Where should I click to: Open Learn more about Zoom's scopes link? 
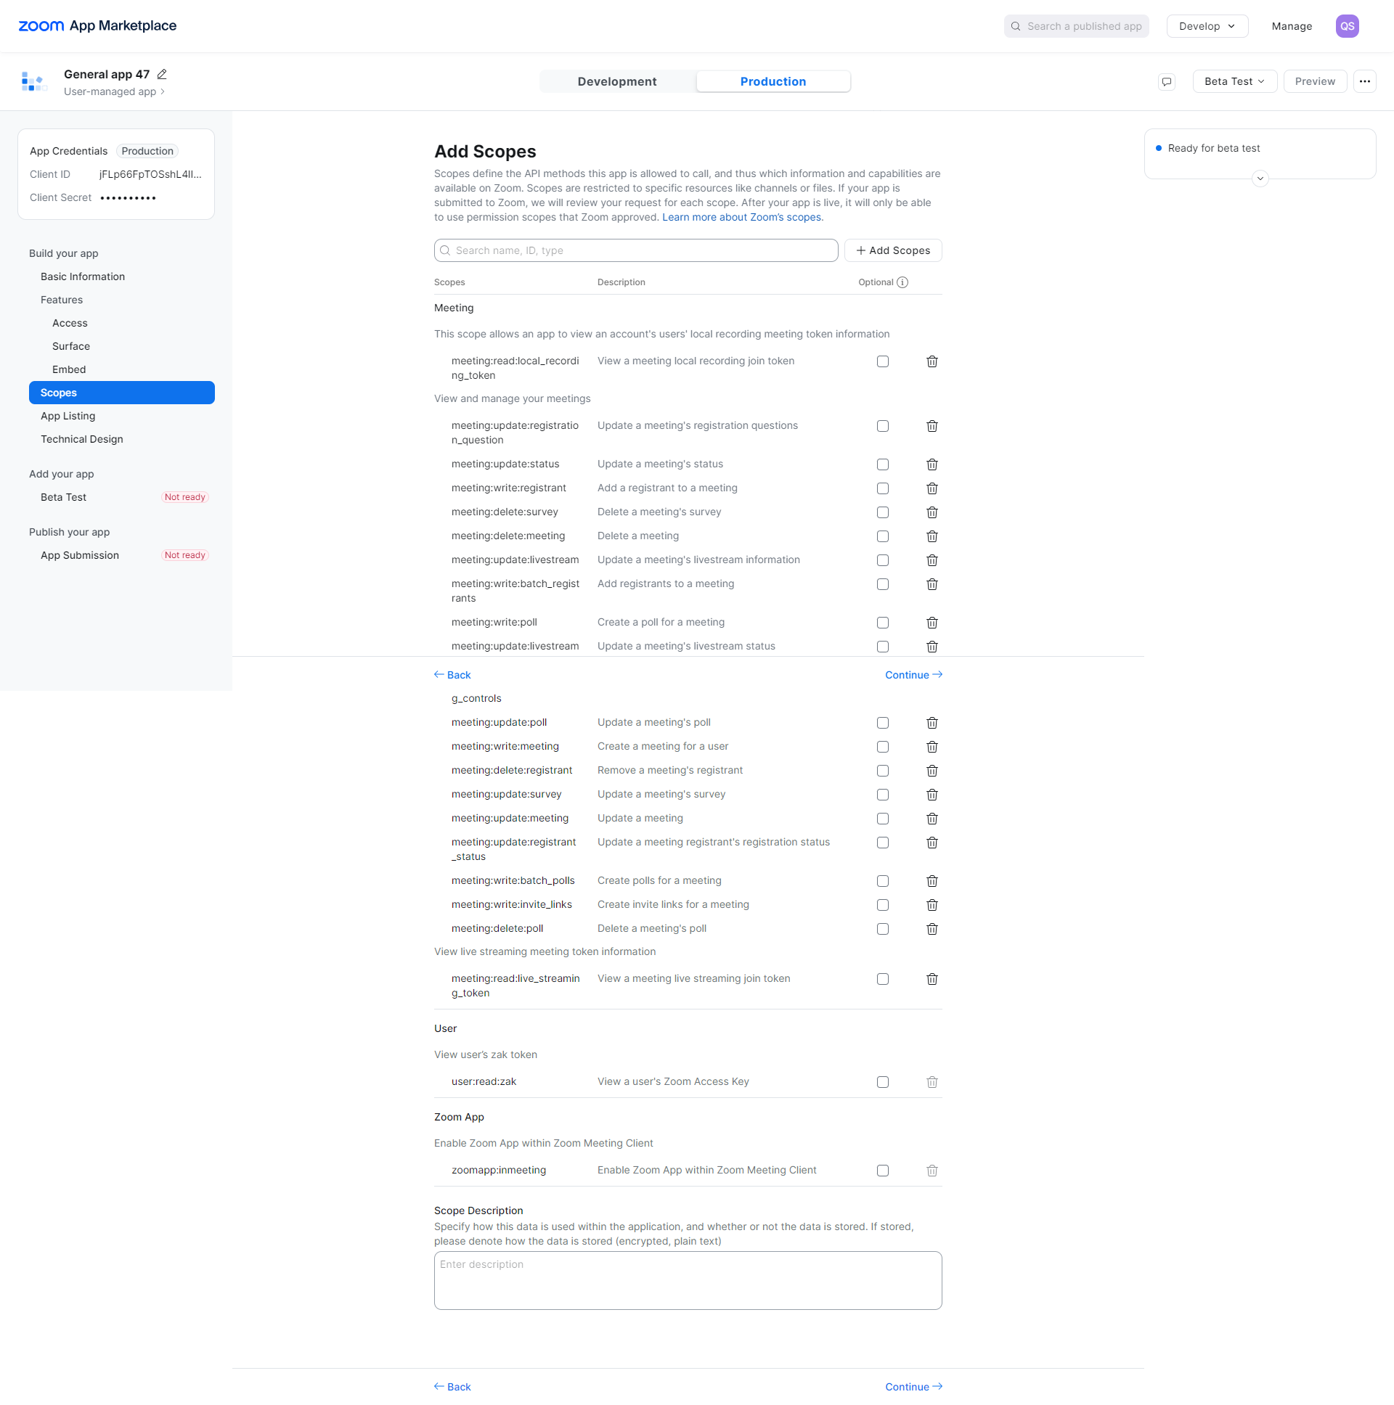tap(742, 218)
